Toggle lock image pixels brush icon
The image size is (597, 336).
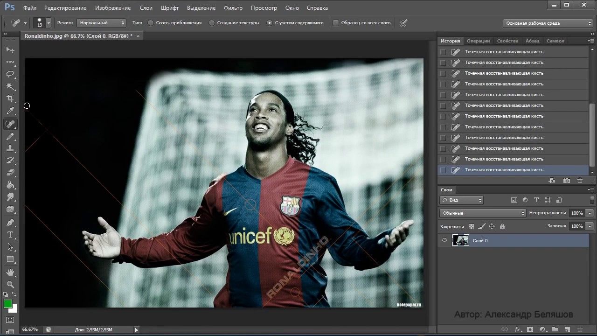tap(481, 226)
